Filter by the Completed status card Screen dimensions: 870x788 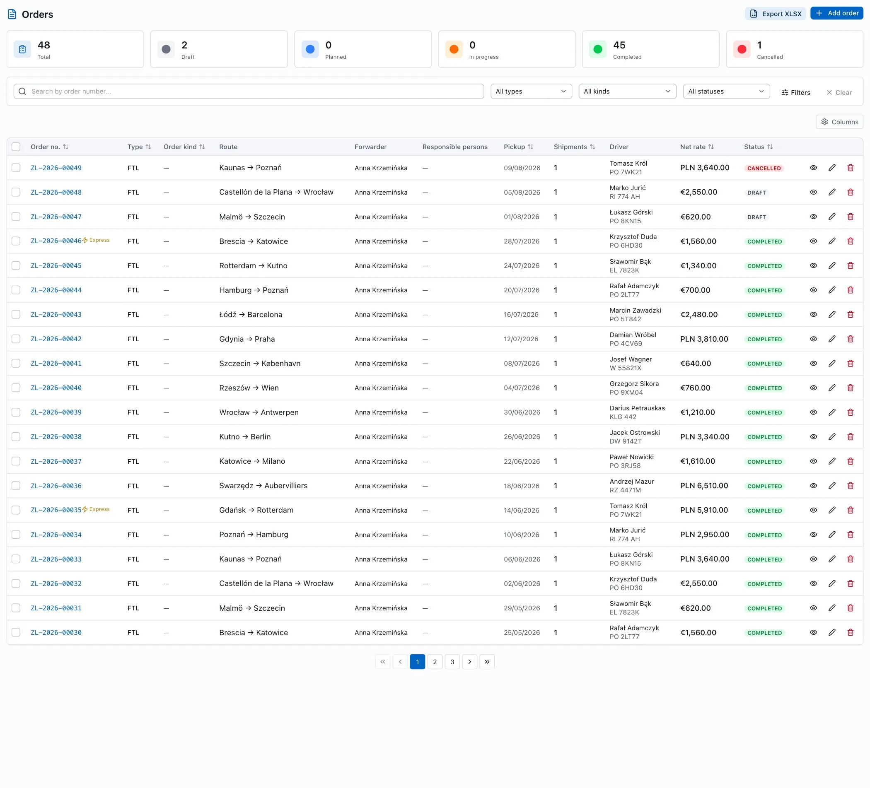tap(650, 49)
